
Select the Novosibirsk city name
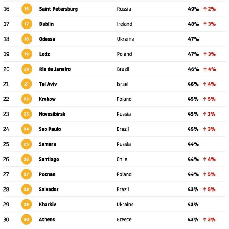coord(52,114)
